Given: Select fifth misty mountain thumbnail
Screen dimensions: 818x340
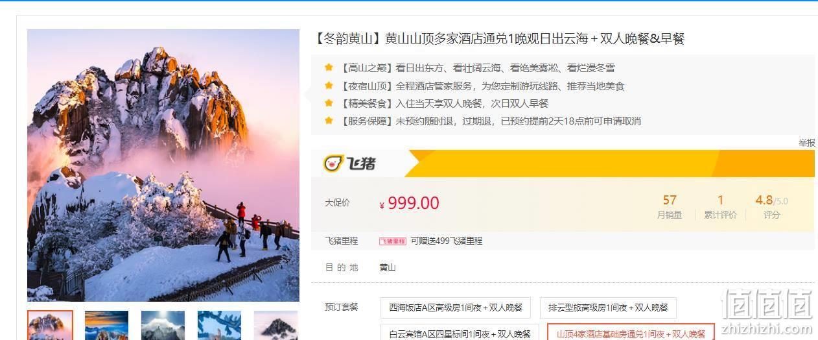Looking at the screenshot, I should 275,325.
